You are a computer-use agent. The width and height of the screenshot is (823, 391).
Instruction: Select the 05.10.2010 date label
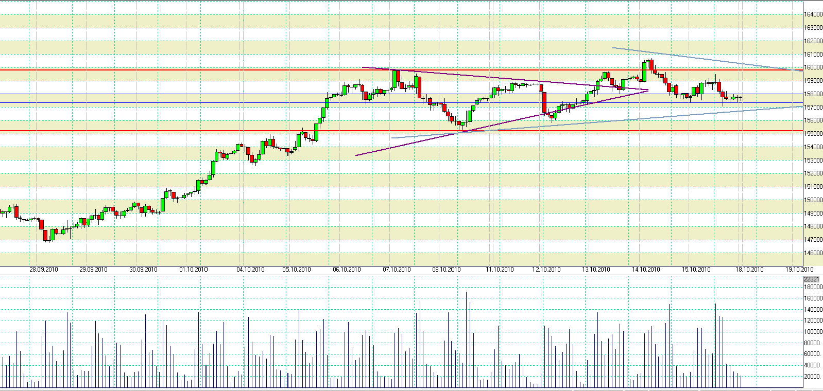(297, 270)
